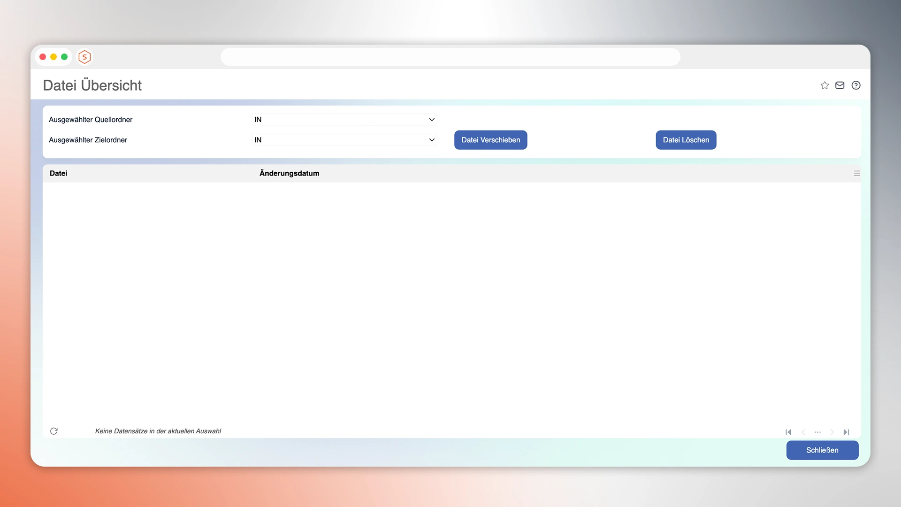This screenshot has width=901, height=507.
Task: Open the Quellordner IN dropdown
Action: pyautogui.click(x=344, y=120)
